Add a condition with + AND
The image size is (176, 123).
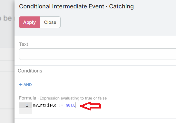[25, 85]
